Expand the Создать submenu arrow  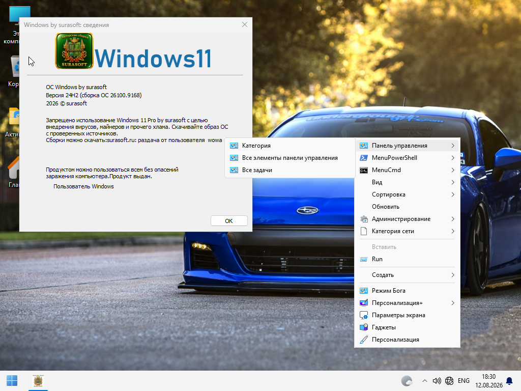(452, 275)
